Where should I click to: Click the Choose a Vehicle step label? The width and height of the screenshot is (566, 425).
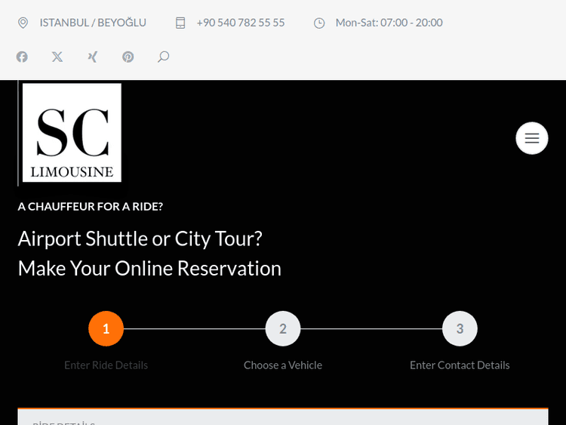point(283,365)
